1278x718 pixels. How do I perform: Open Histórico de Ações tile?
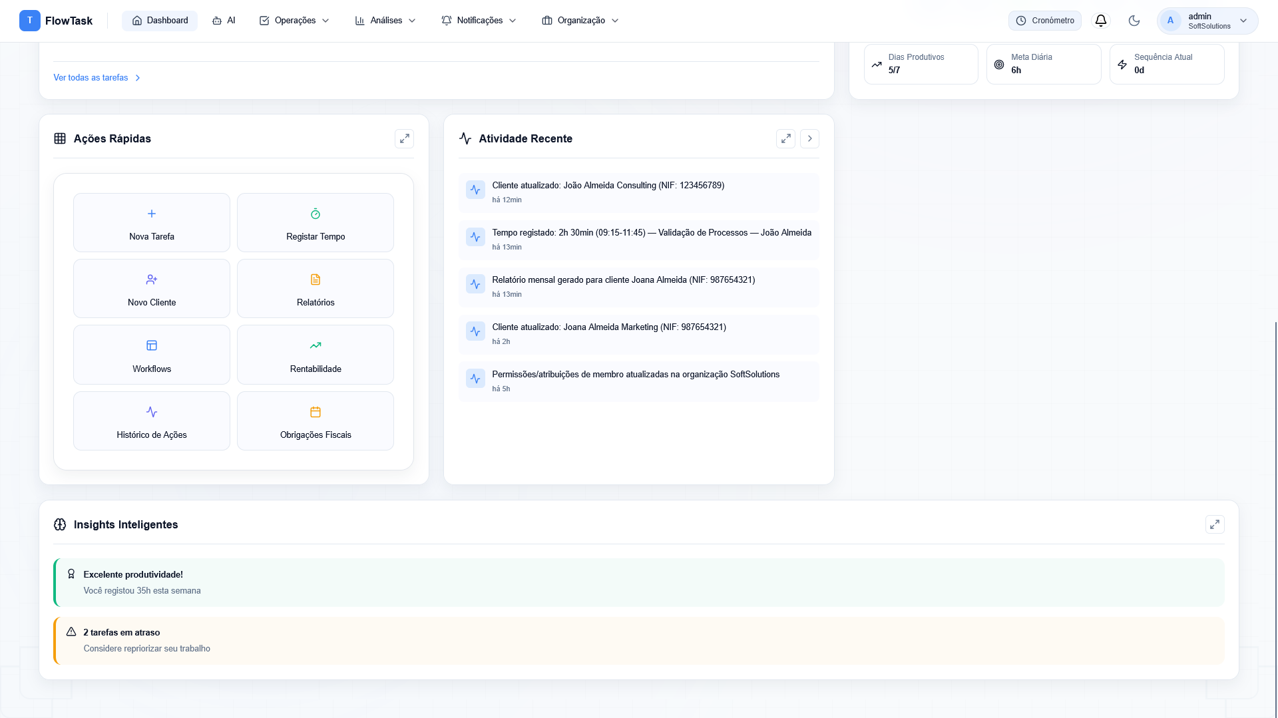[x=152, y=421]
